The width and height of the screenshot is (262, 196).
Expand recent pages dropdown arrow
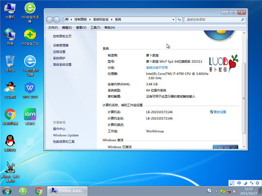62,20
